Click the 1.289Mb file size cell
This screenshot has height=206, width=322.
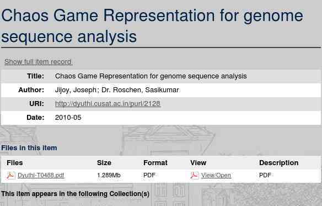pyautogui.click(x=109, y=175)
